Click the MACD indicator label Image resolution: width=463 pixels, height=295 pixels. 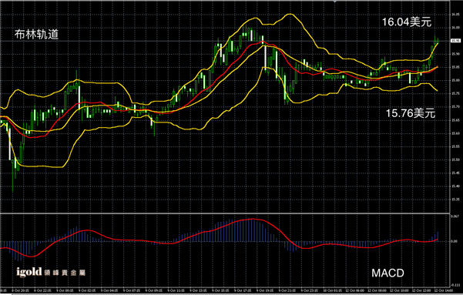(388, 273)
